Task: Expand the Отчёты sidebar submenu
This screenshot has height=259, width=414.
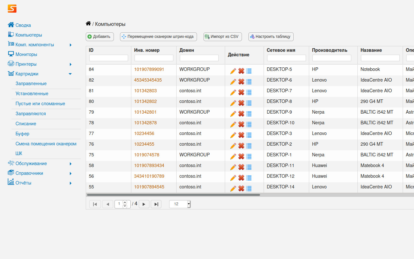Action: 71,183
